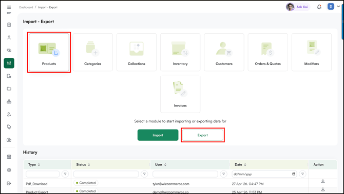Open the Type column filter funnel
Screen dimensions: 344x194
pyautogui.click(x=65, y=174)
